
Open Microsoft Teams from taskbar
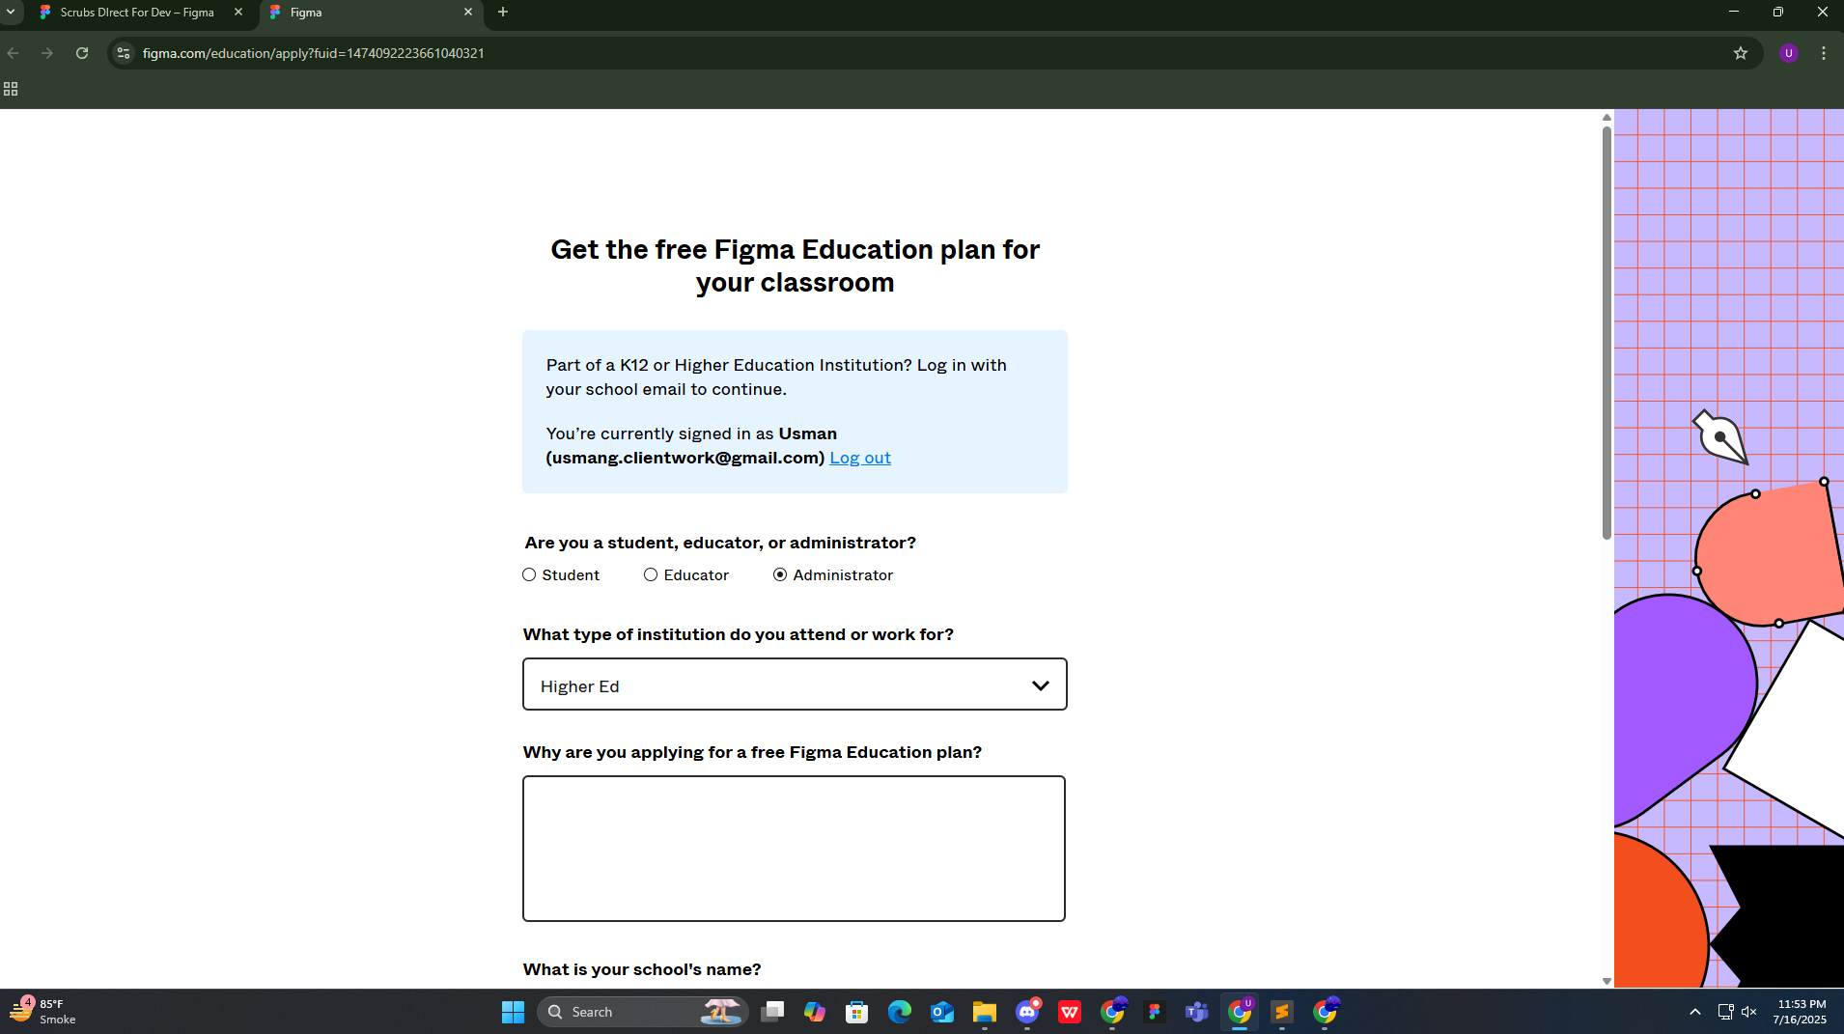(1197, 1012)
